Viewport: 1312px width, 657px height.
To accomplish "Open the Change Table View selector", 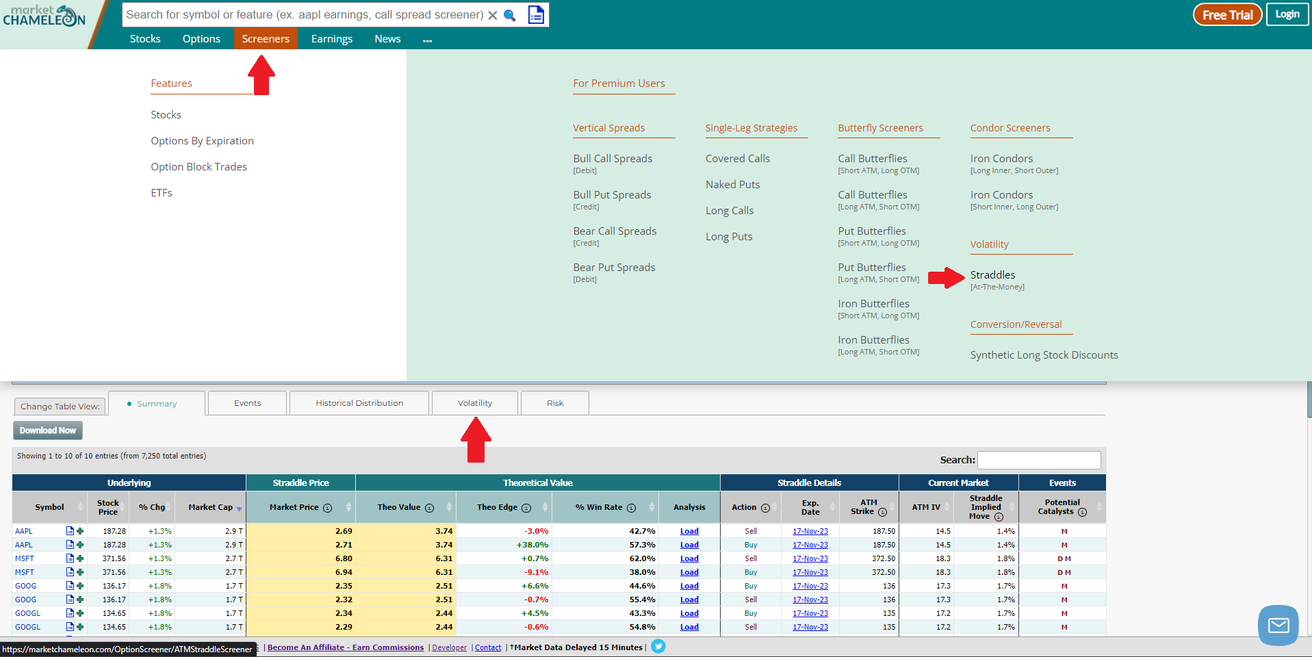I will coord(59,406).
